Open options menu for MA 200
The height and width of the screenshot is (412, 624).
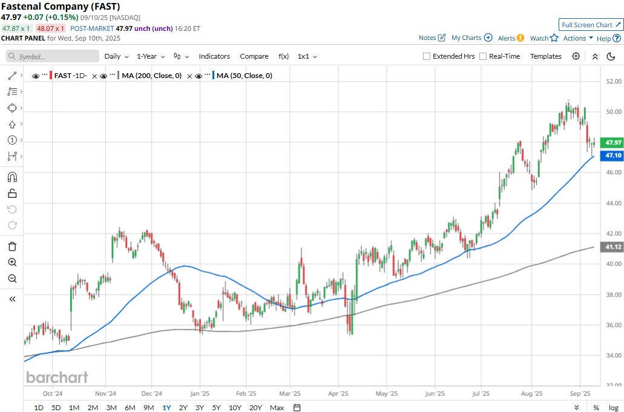(113, 75)
